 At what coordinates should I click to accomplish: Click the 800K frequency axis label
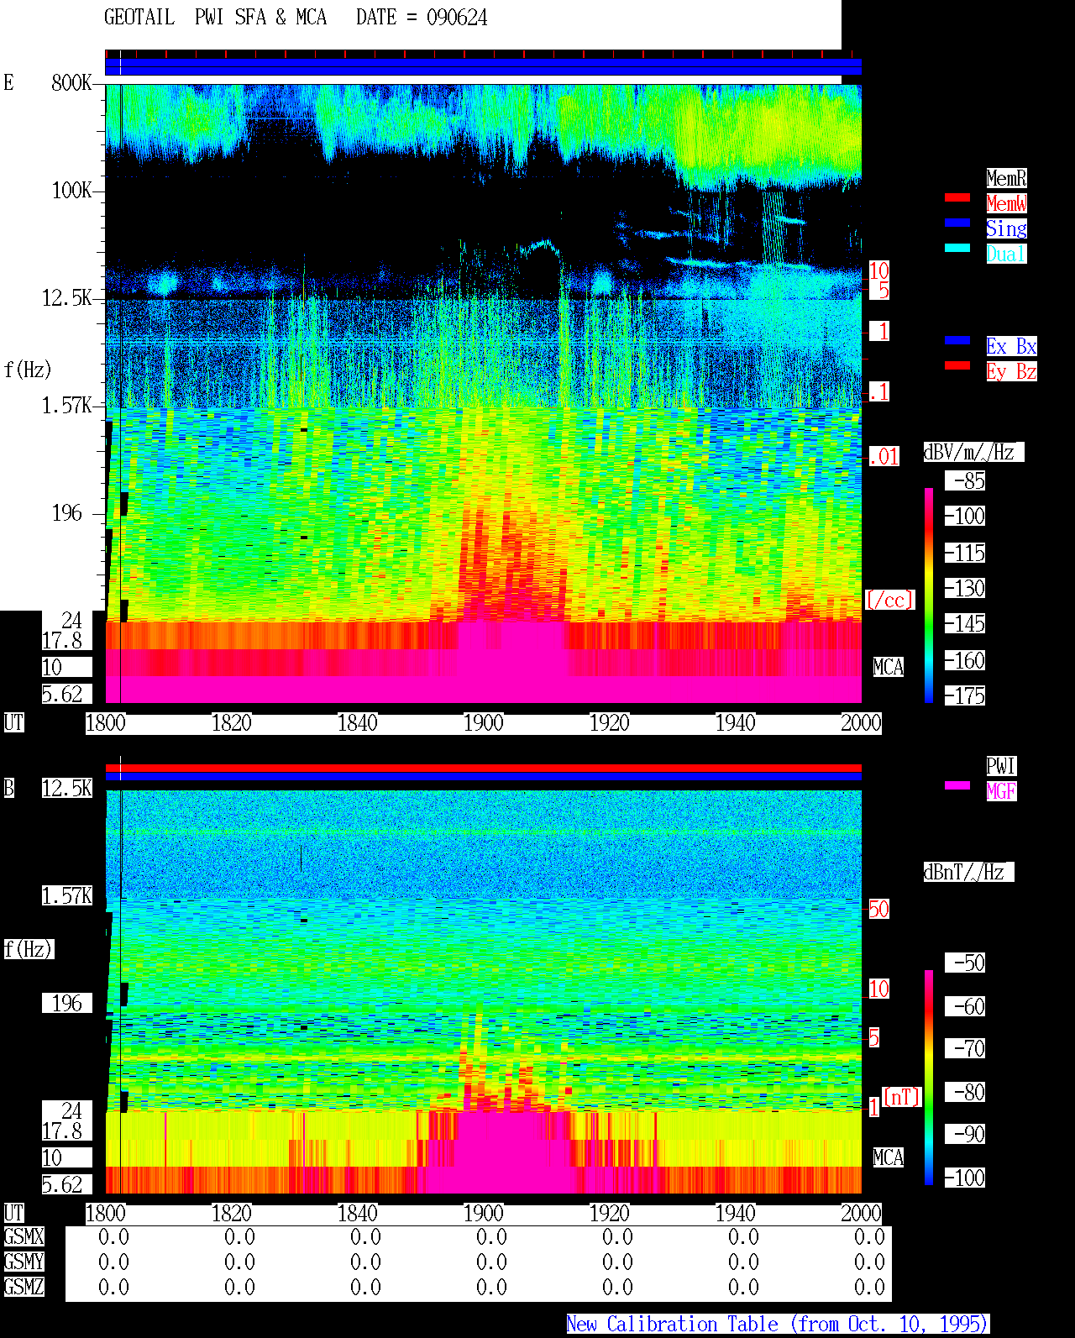coord(71,82)
